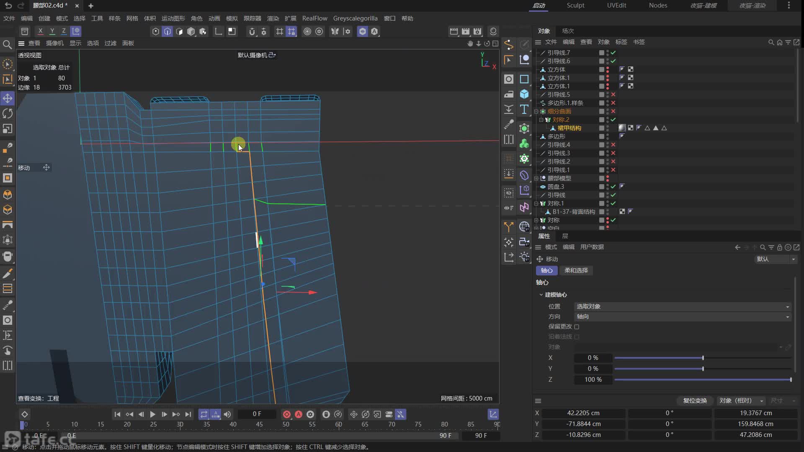
Task: Click the redo arrow
Action: [x=21, y=5]
